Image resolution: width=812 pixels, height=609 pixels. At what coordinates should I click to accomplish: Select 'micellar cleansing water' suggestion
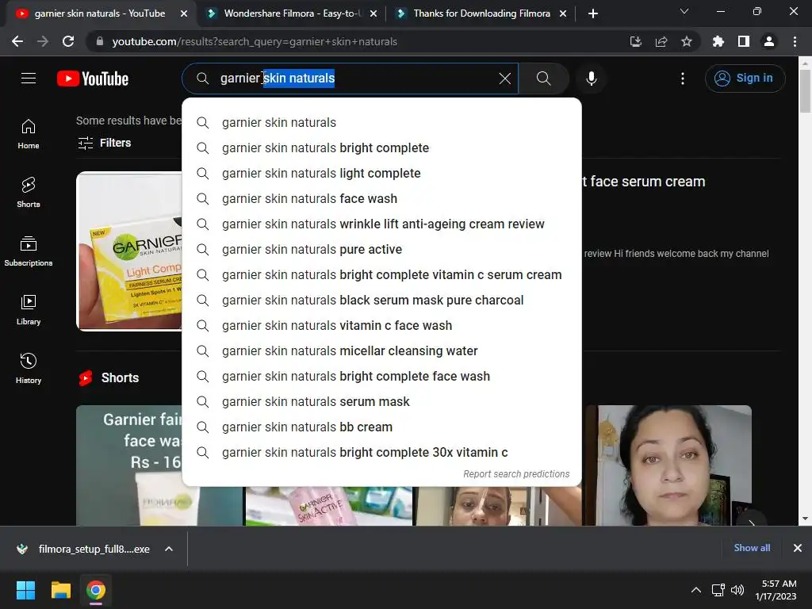pos(381,351)
